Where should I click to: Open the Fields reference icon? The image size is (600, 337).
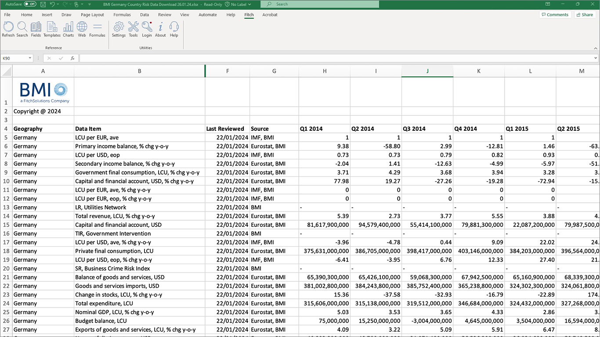pyautogui.click(x=36, y=29)
